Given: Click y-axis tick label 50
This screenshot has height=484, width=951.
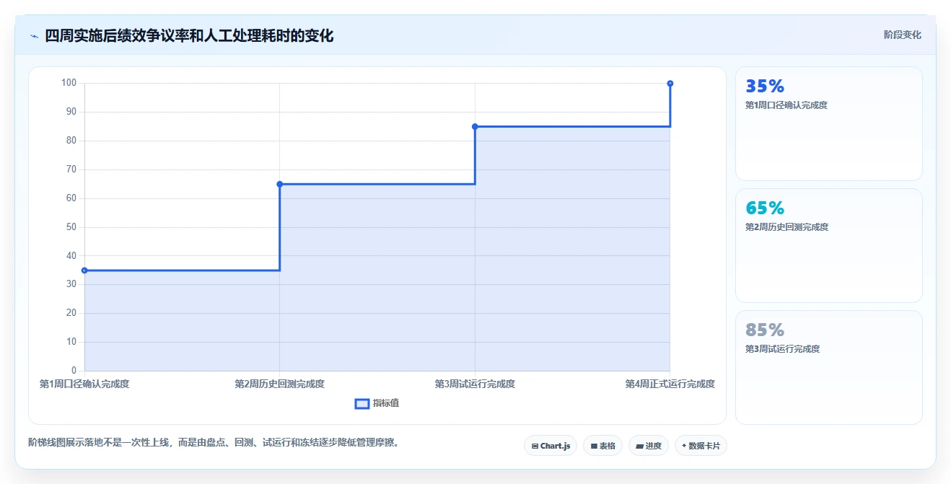Looking at the screenshot, I should tap(71, 227).
